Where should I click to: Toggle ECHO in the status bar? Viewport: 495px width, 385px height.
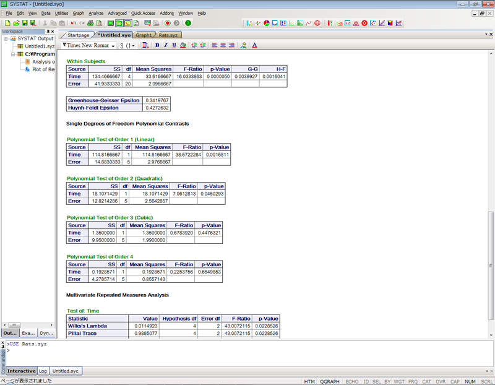click(x=351, y=381)
